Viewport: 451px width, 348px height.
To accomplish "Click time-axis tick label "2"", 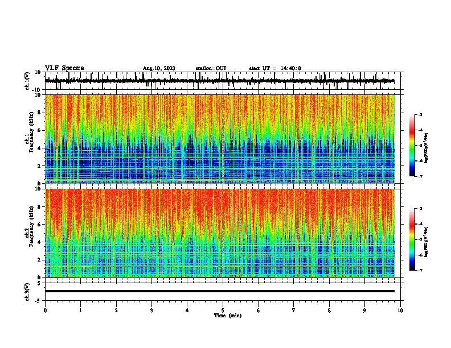I will [x=116, y=310].
